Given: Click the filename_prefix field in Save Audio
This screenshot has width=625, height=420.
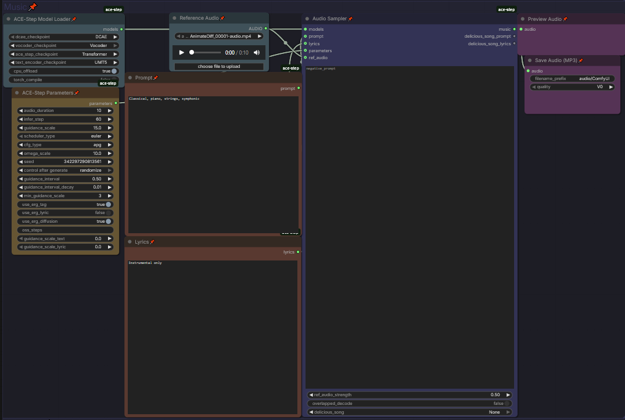Looking at the screenshot, I should 572,78.
